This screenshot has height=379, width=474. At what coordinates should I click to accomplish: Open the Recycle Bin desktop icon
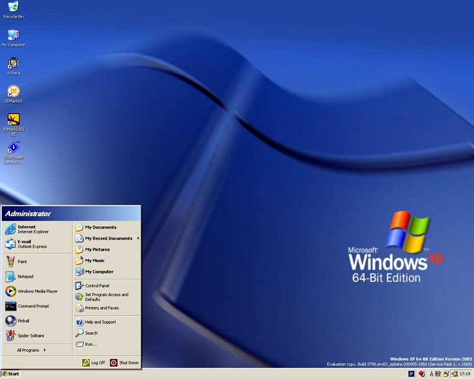click(x=13, y=9)
